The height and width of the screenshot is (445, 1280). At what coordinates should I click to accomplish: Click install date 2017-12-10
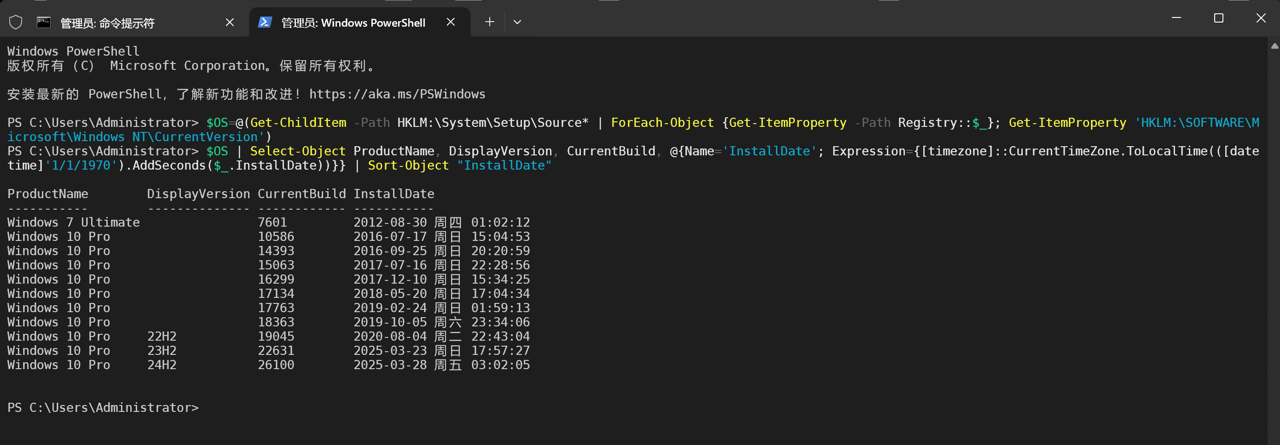pos(390,280)
